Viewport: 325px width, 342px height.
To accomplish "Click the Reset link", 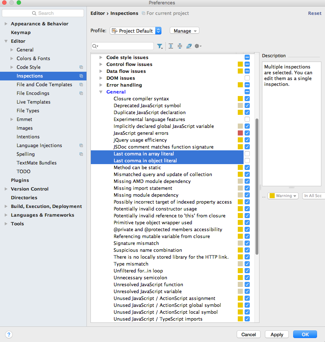I will tap(314, 13).
